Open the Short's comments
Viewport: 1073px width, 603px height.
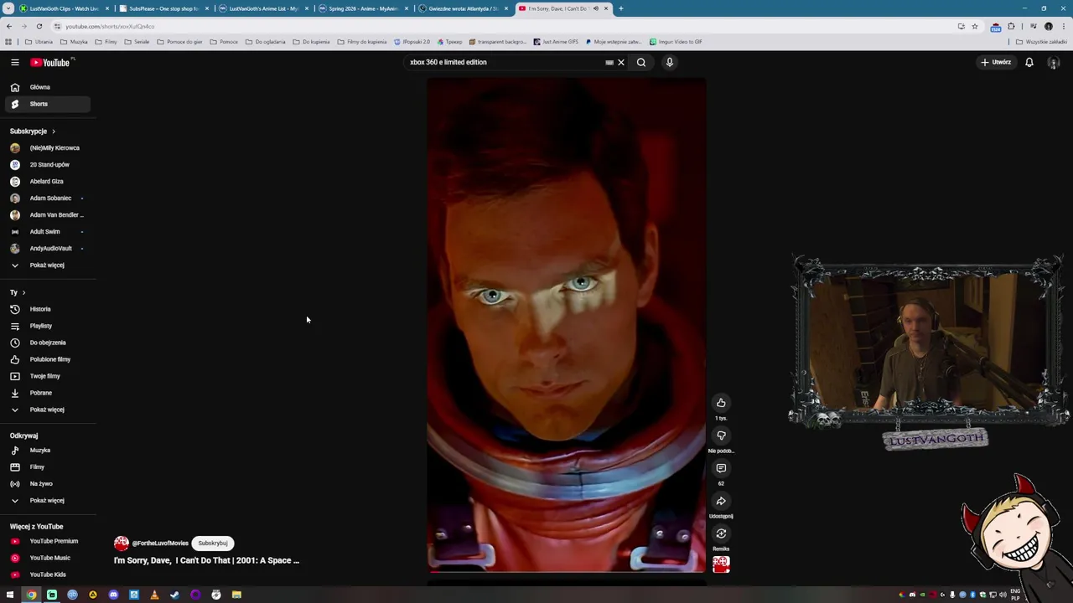[x=721, y=468]
